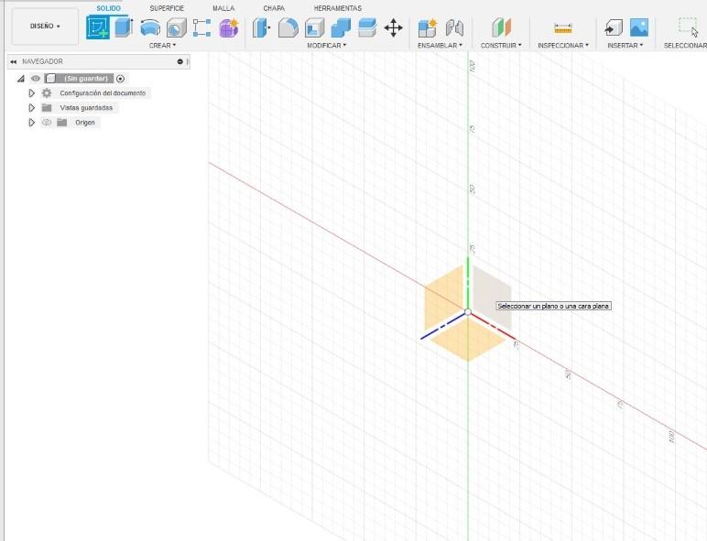The height and width of the screenshot is (541, 707).
Task: Select the (Sin guardar) document name
Action: pyautogui.click(x=86, y=79)
